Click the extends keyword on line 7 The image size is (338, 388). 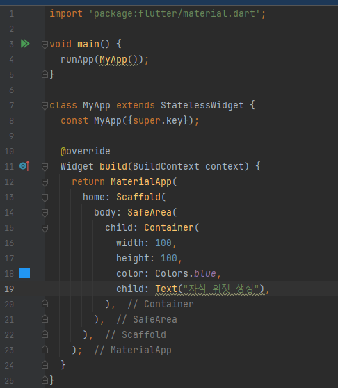(136, 106)
